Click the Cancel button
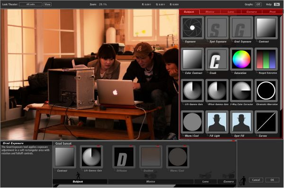Viewport: 284px width, 188px height. pyautogui.click(x=256, y=180)
